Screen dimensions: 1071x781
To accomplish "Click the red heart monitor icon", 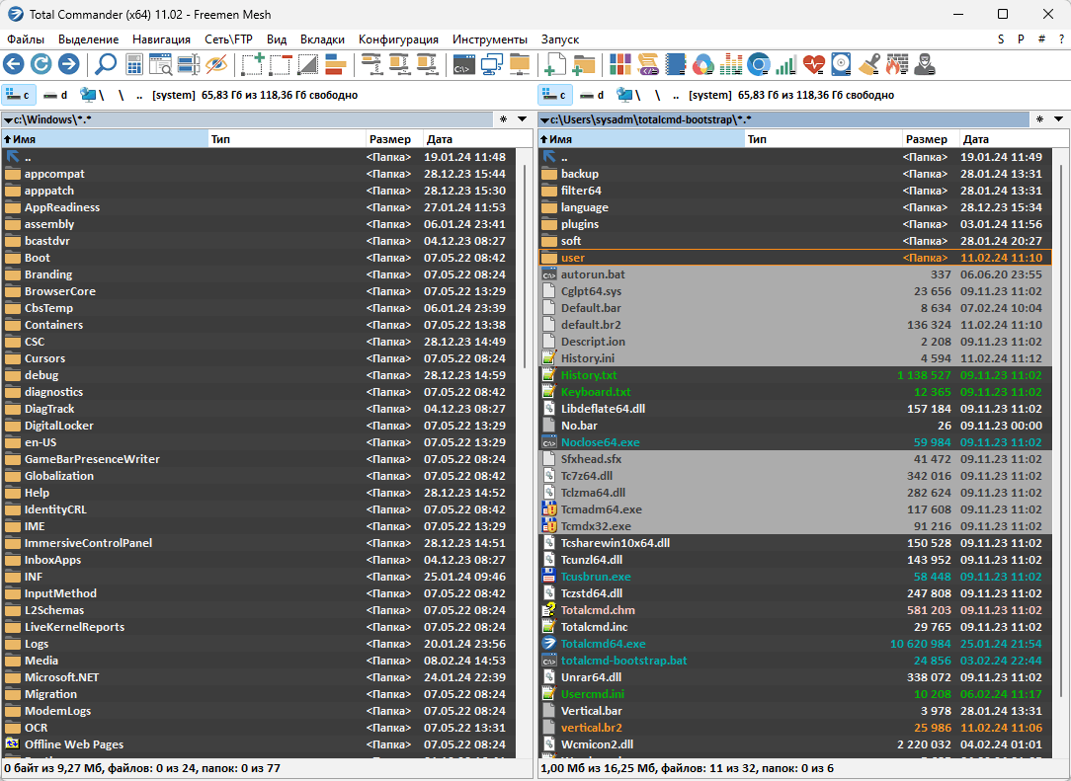I will [x=813, y=65].
